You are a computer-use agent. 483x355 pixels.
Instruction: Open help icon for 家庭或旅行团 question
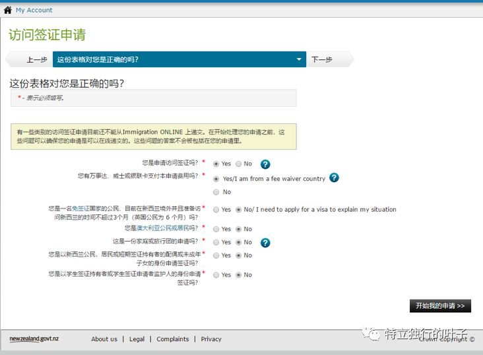265,243
